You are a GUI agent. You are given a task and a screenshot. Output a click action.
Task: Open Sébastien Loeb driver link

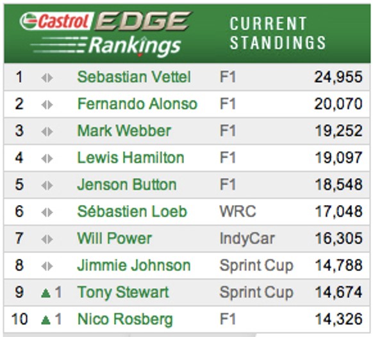click(x=132, y=211)
